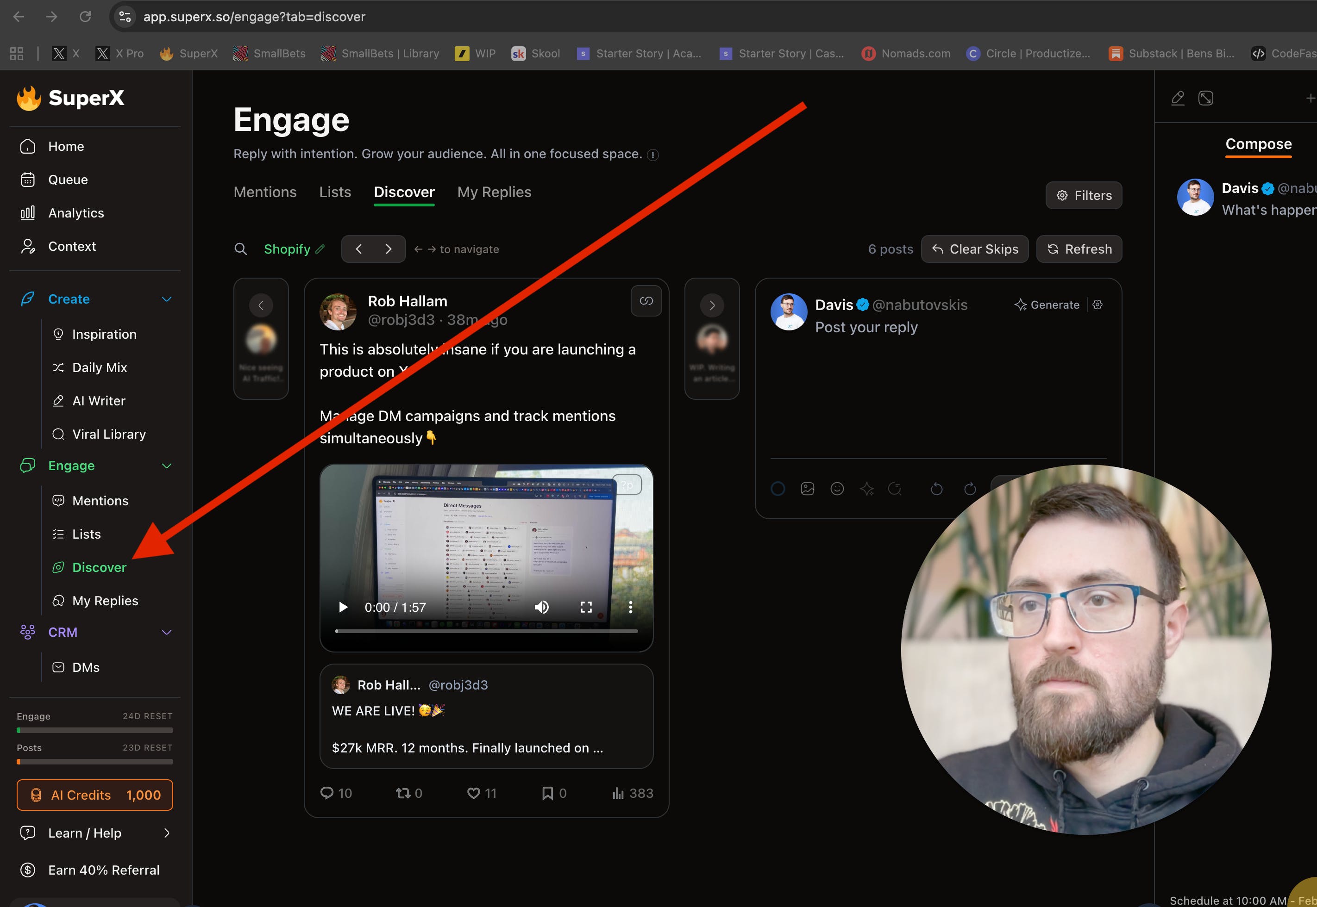Like Rob Hallam's post with heart icon
The width and height of the screenshot is (1317, 907).
473,793
